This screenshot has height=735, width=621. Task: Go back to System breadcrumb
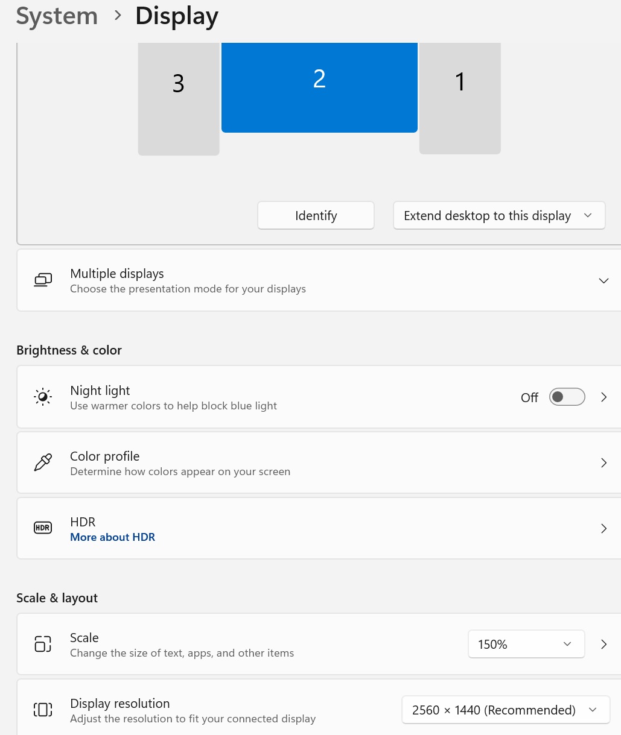click(57, 16)
